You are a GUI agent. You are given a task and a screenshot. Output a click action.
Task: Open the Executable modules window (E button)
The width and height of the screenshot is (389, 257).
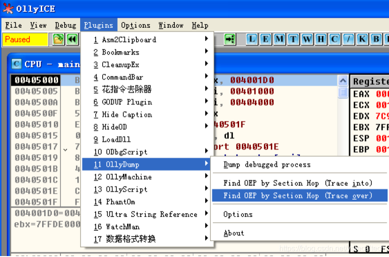(265, 39)
